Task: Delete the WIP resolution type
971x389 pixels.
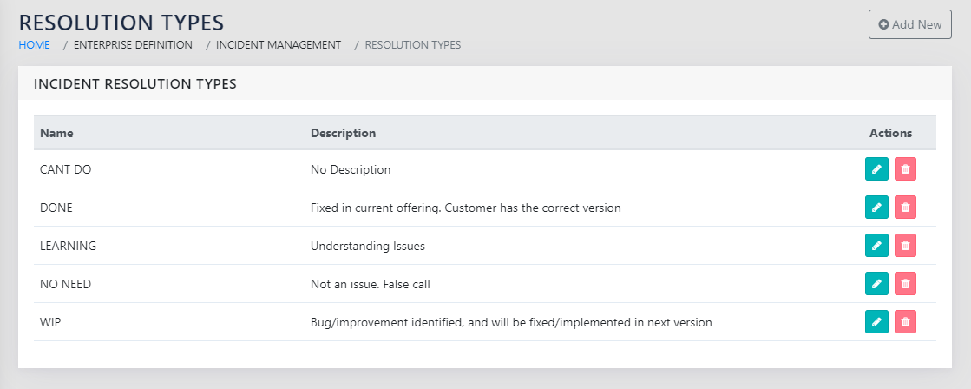Action: [905, 322]
